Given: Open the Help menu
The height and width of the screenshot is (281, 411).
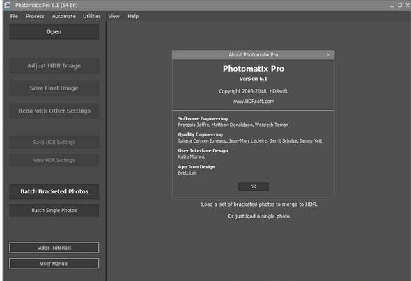Looking at the screenshot, I should click(x=133, y=16).
